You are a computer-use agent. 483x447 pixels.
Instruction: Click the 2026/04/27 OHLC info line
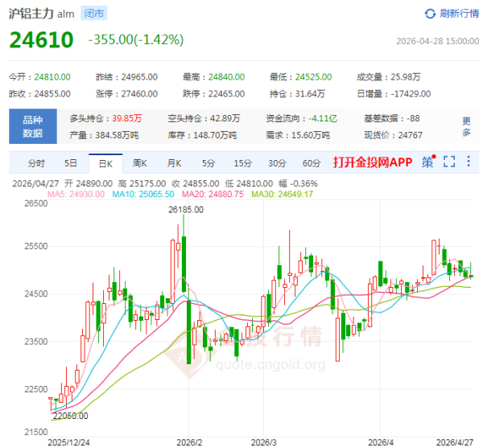pos(165,183)
